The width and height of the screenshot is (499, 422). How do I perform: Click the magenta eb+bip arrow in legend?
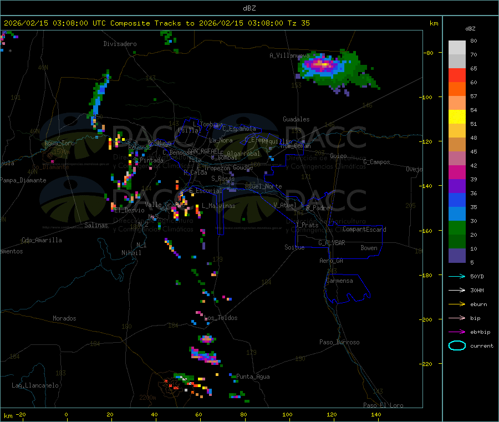click(457, 332)
